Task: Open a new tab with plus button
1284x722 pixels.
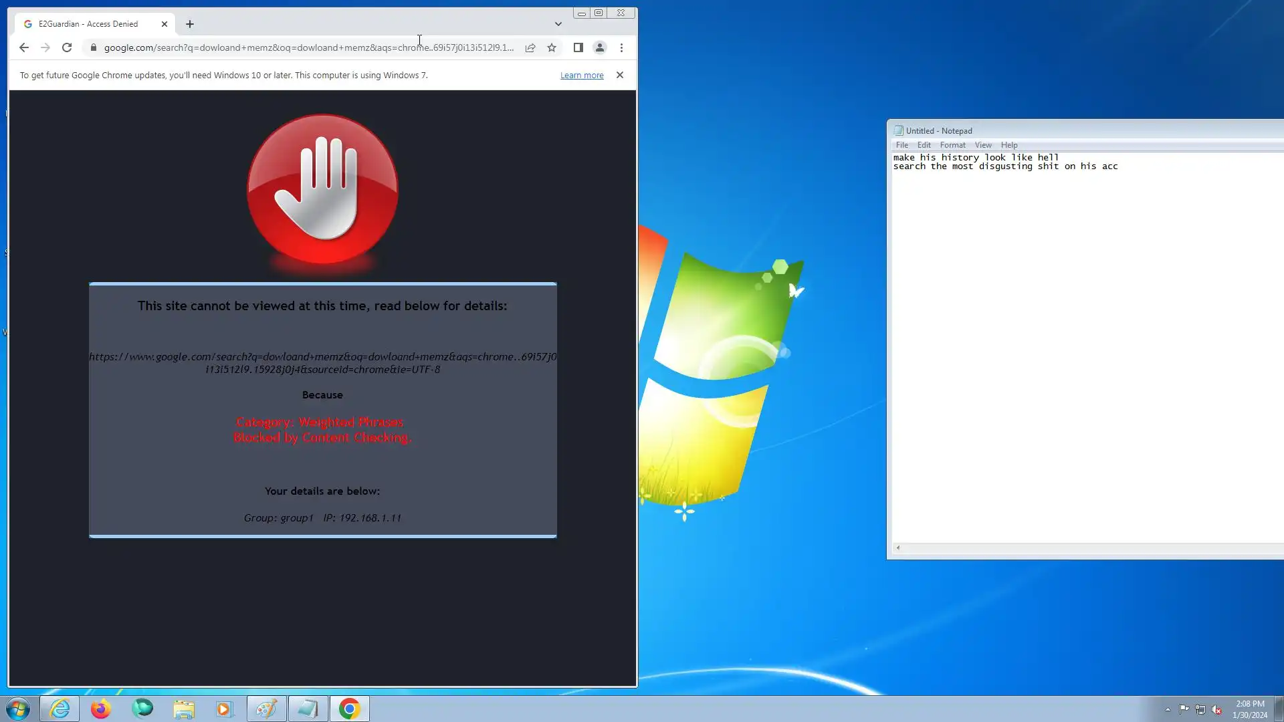Action: pos(190,24)
